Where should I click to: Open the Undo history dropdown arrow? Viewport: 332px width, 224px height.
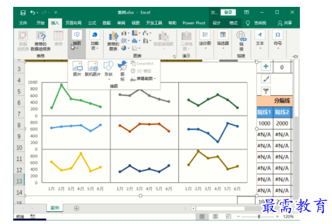(37, 13)
